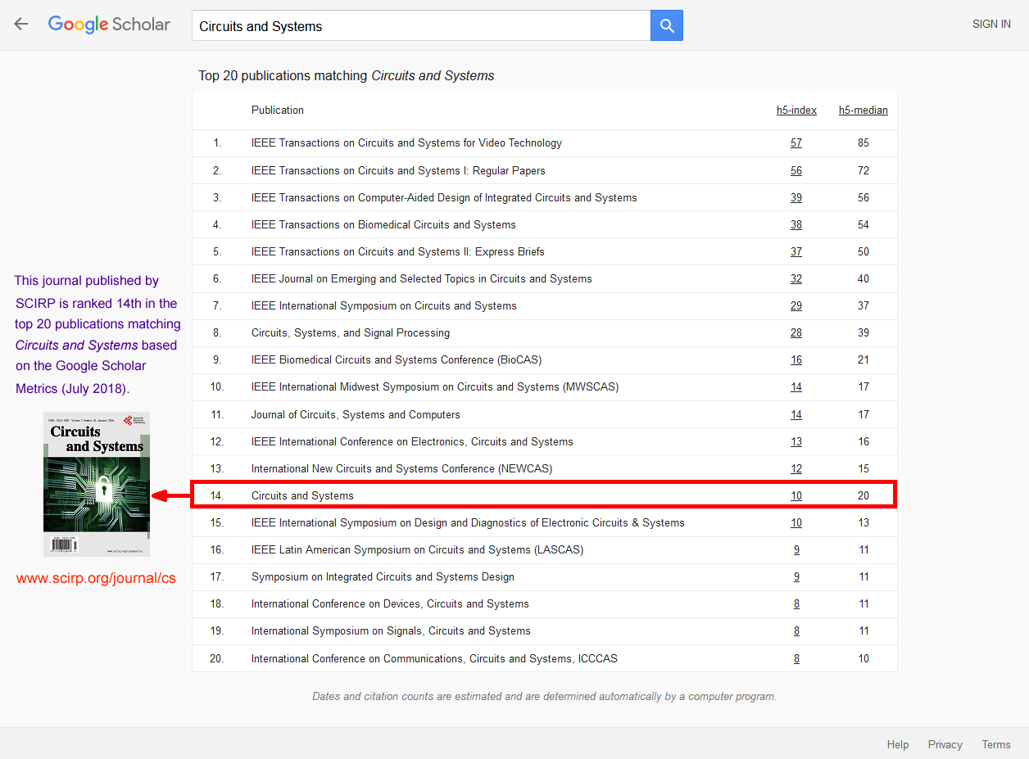Select 'Circuits, Systems, and Signal Processing' title

point(351,332)
